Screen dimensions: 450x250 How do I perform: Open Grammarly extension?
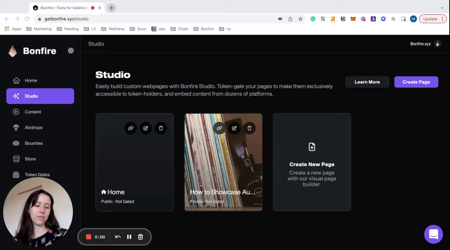click(x=313, y=19)
